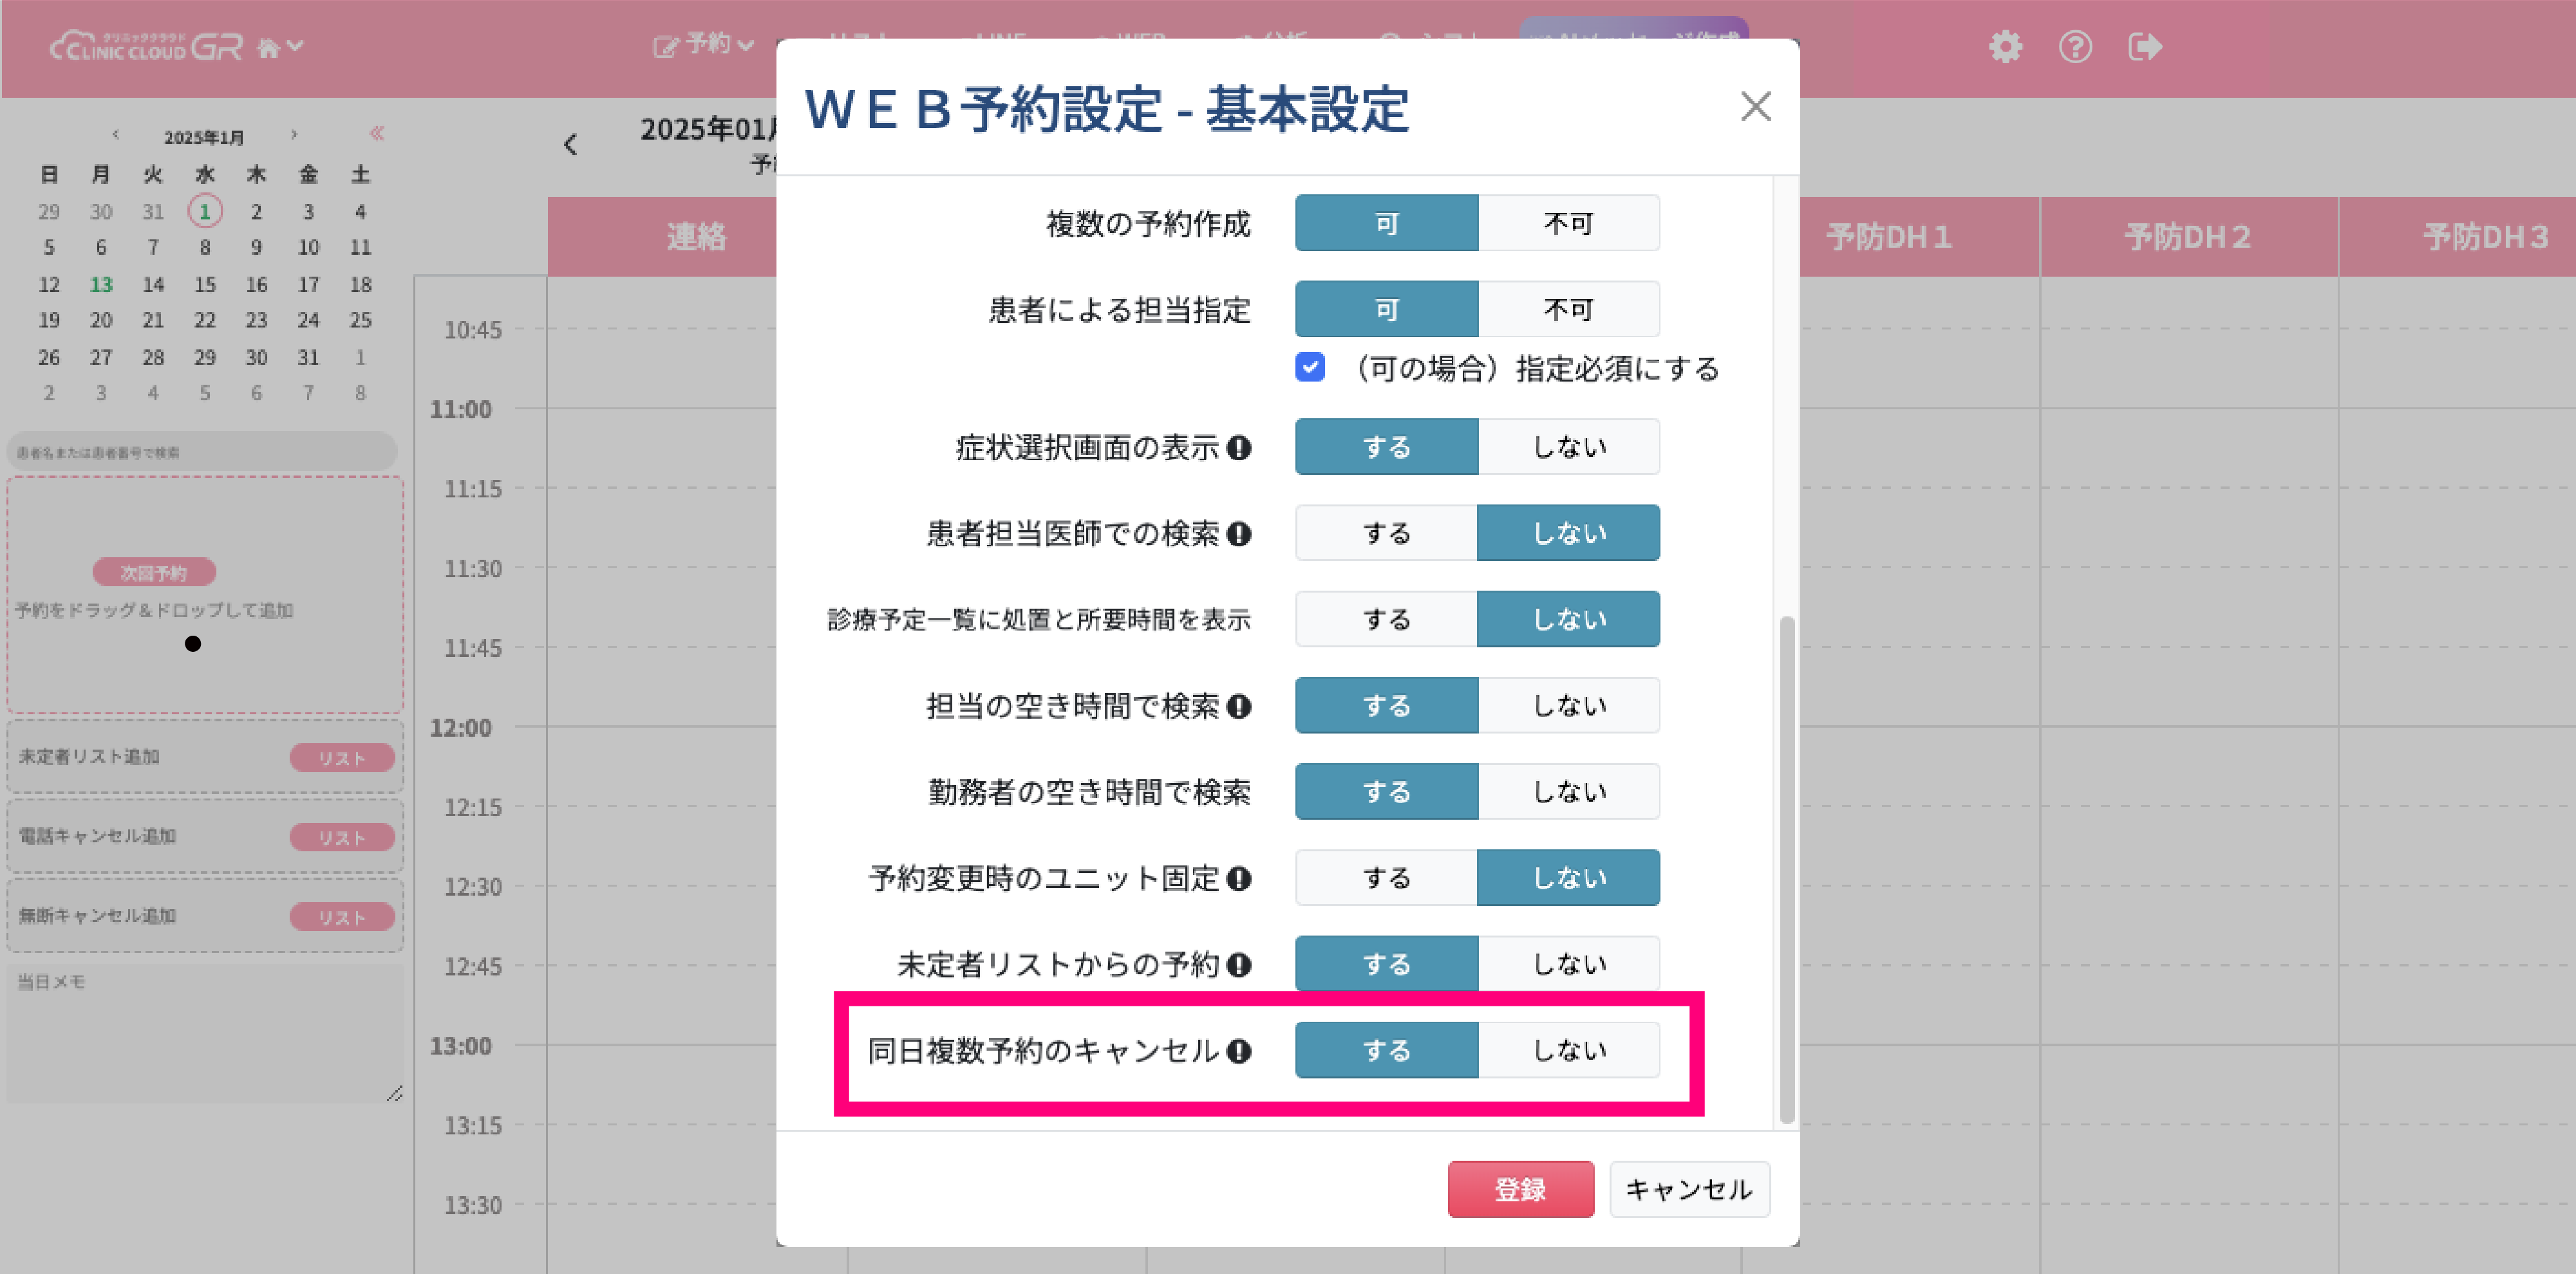Collapse sidebar with double chevron icon
This screenshot has height=1274, width=2576.
pos(377,133)
